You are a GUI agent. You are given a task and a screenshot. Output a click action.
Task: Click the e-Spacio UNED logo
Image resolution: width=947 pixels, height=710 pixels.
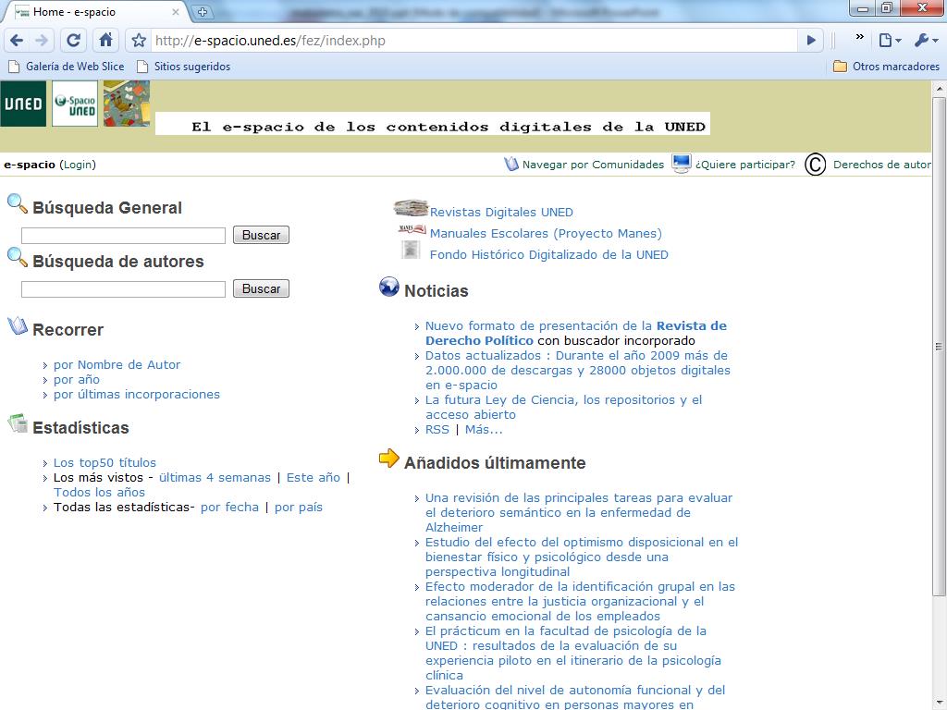(x=75, y=104)
